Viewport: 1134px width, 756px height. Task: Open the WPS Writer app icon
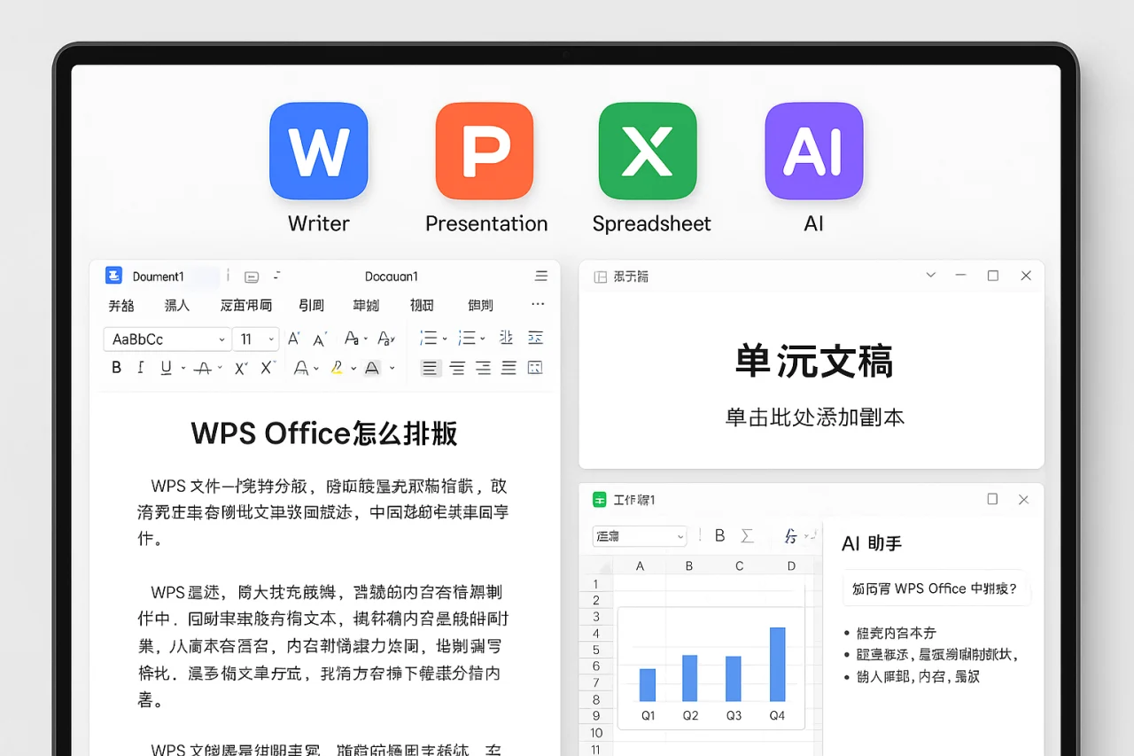tap(318, 149)
